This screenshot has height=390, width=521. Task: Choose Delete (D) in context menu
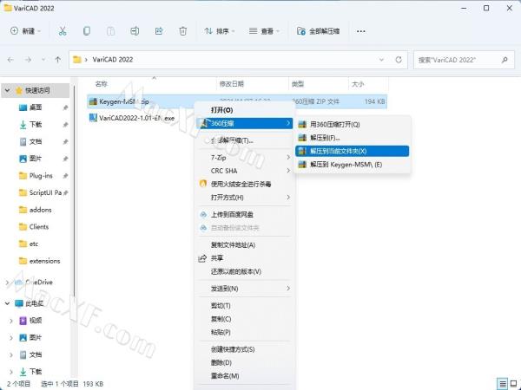pos(244,363)
